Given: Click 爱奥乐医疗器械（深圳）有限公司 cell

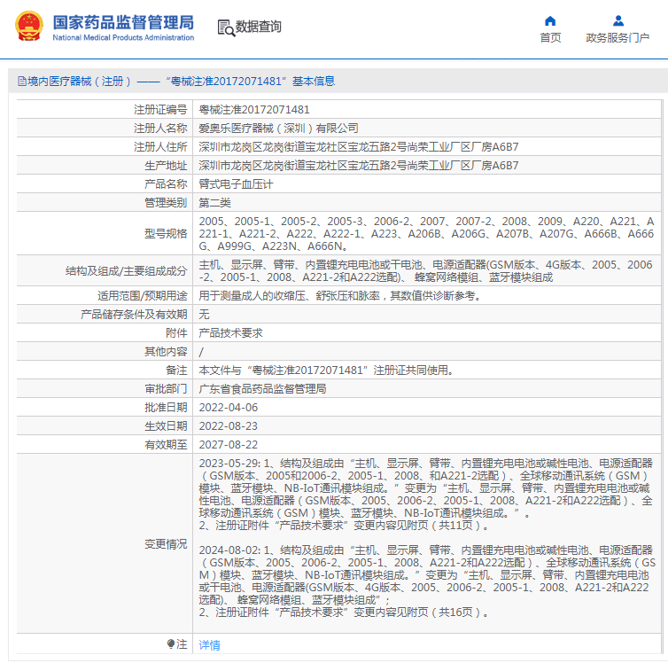Looking at the screenshot, I should coord(278,129).
